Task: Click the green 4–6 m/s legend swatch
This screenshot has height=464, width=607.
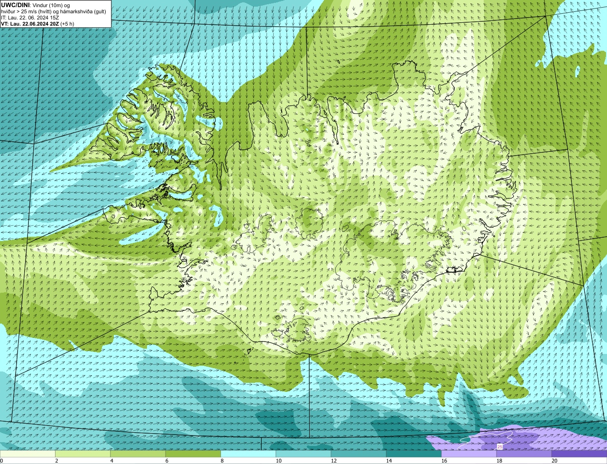Action: [x=138, y=454]
